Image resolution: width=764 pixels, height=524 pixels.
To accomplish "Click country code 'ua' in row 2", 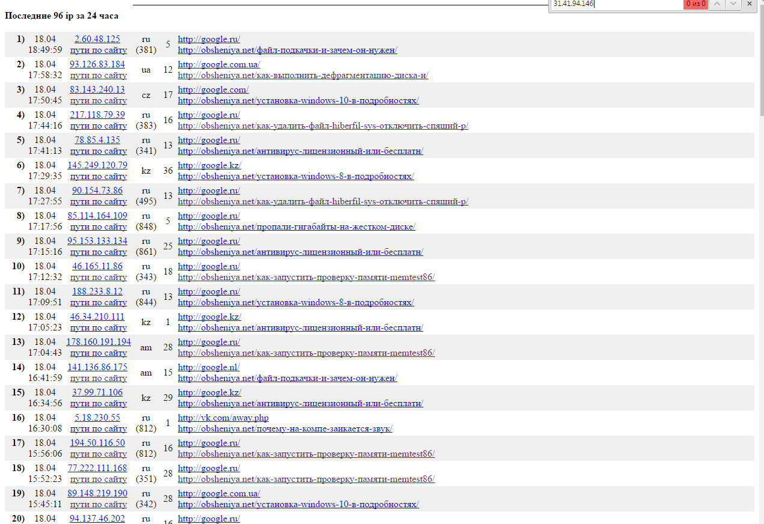I will click(146, 70).
